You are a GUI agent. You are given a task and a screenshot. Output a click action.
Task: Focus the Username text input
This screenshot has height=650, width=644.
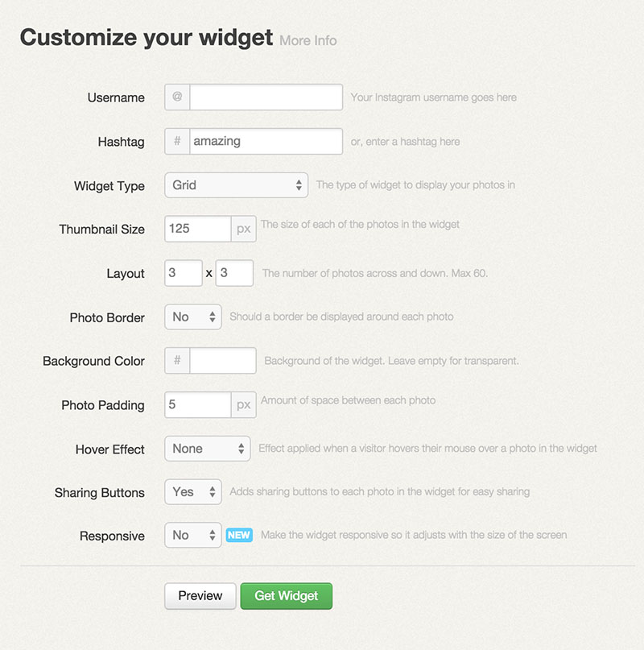click(x=266, y=97)
